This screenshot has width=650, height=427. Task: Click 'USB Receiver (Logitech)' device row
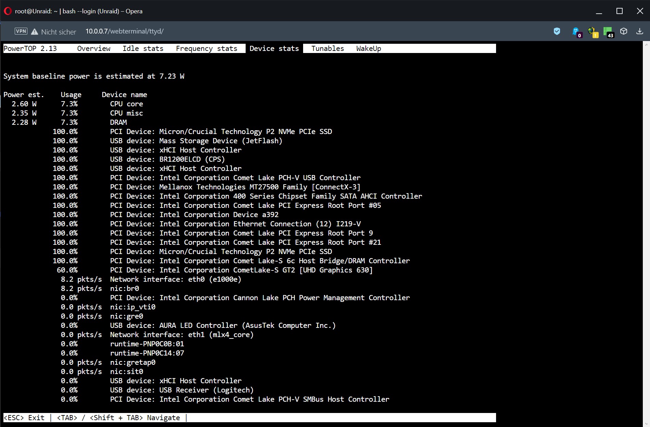(182, 390)
